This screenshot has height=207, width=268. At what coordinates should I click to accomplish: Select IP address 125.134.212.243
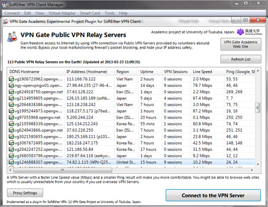[82, 124]
